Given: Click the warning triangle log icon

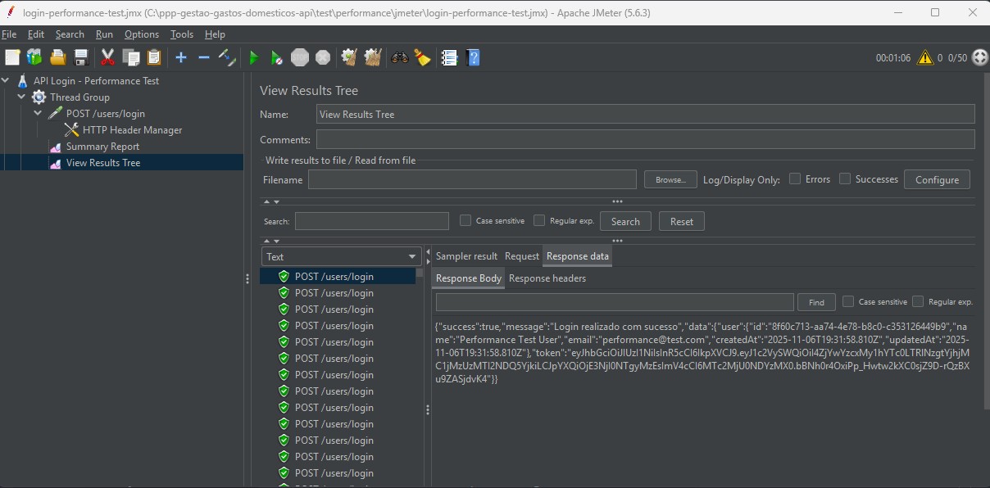Looking at the screenshot, I should (x=925, y=57).
